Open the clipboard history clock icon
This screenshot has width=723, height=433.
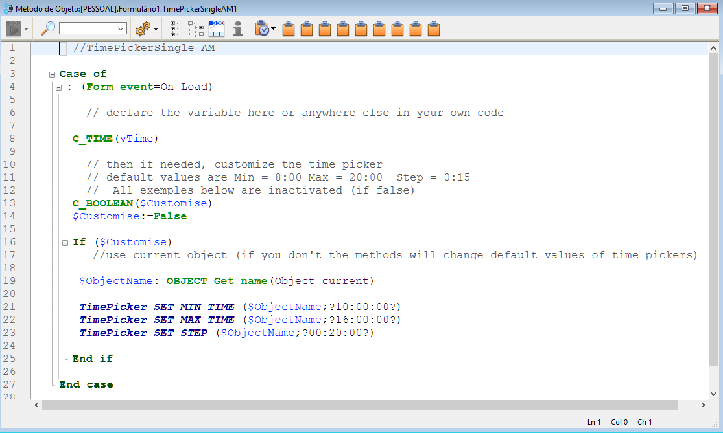tap(263, 28)
